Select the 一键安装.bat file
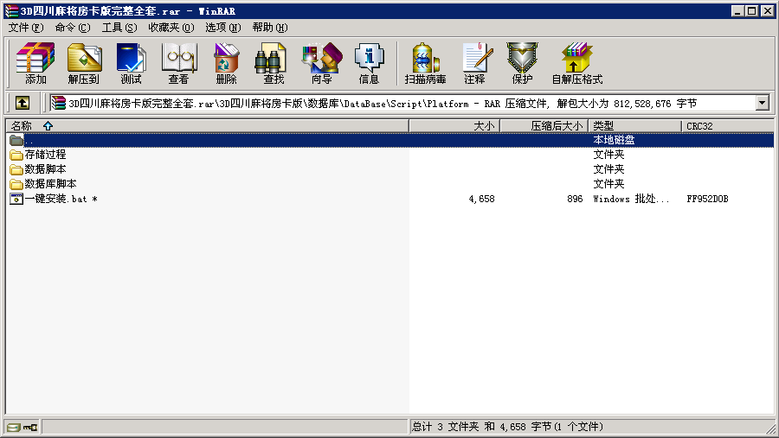 coord(55,199)
